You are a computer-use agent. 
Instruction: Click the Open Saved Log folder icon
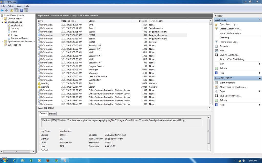pyautogui.click(x=216, y=24)
